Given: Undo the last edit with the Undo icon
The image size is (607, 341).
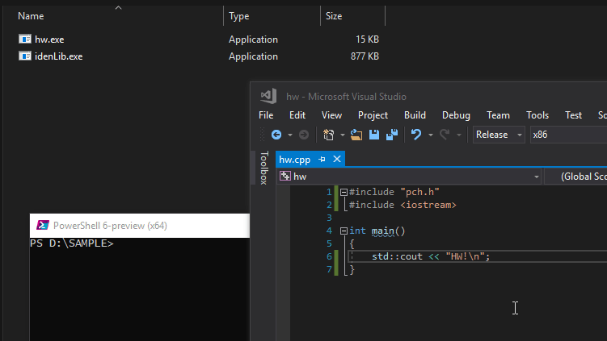Looking at the screenshot, I should pyautogui.click(x=416, y=135).
